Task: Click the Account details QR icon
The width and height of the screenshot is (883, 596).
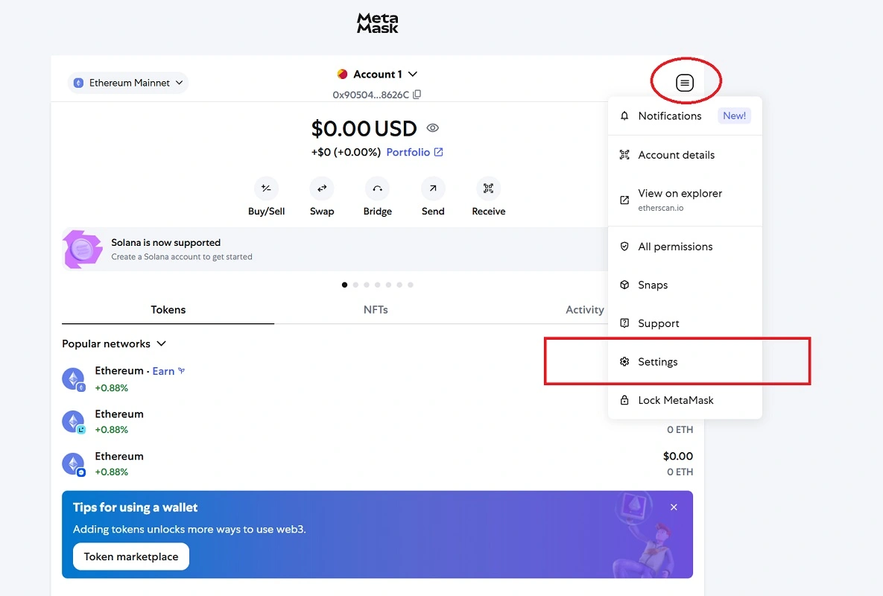Action: (x=624, y=155)
